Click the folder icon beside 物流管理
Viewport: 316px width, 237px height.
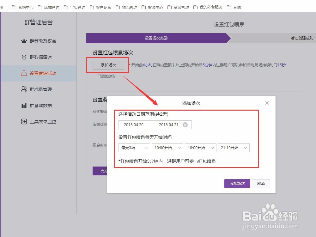click(118, 7)
